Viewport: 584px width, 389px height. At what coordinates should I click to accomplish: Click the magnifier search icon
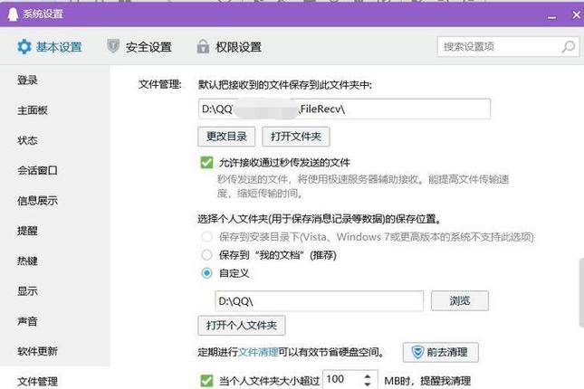569,47
